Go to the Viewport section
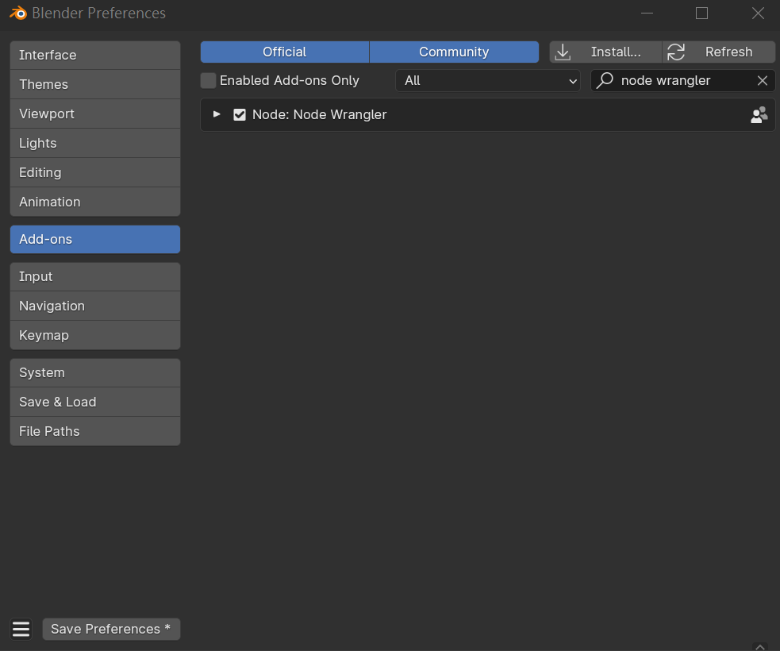 (95, 114)
